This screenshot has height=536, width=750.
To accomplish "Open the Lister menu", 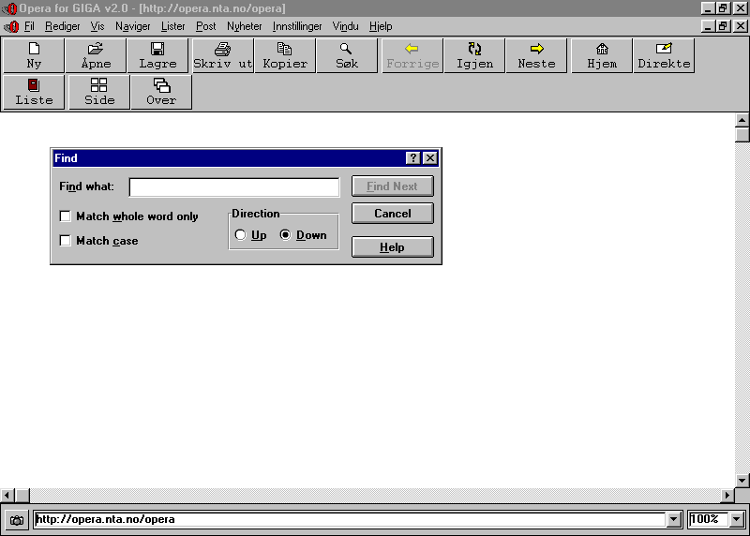I will click(x=172, y=26).
